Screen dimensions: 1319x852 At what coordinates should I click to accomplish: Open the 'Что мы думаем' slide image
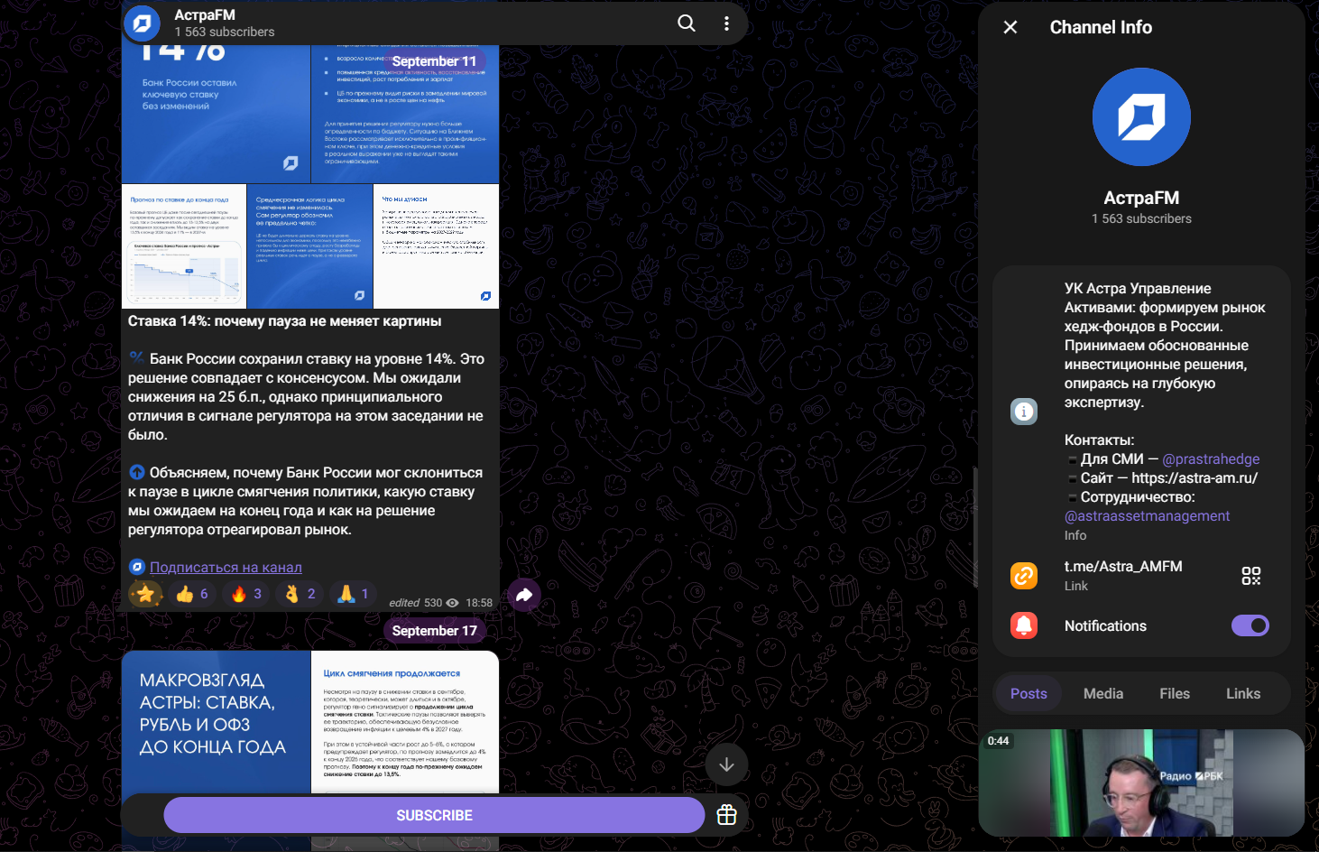[x=436, y=246]
